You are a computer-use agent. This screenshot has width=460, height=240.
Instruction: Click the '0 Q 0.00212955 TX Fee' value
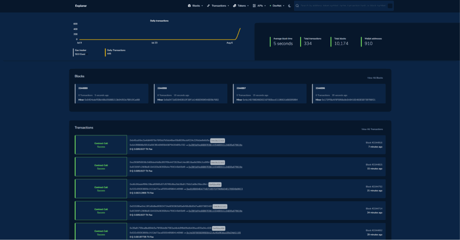tap(142, 193)
